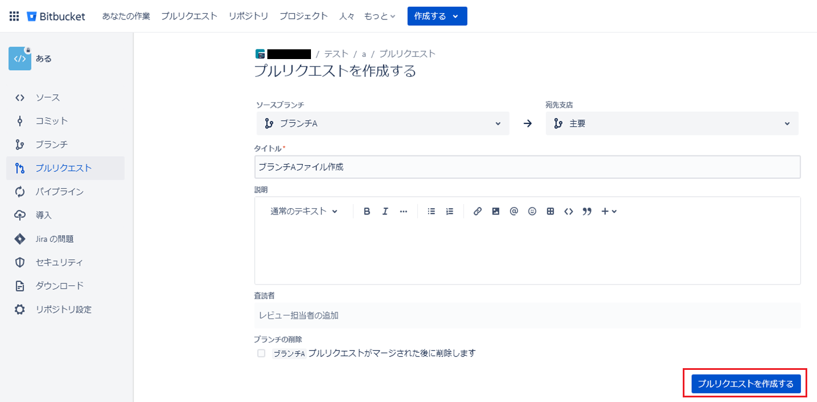817x402 pixels.
Task: Click the workspace icon in breadcrumb
Action: [x=260, y=54]
